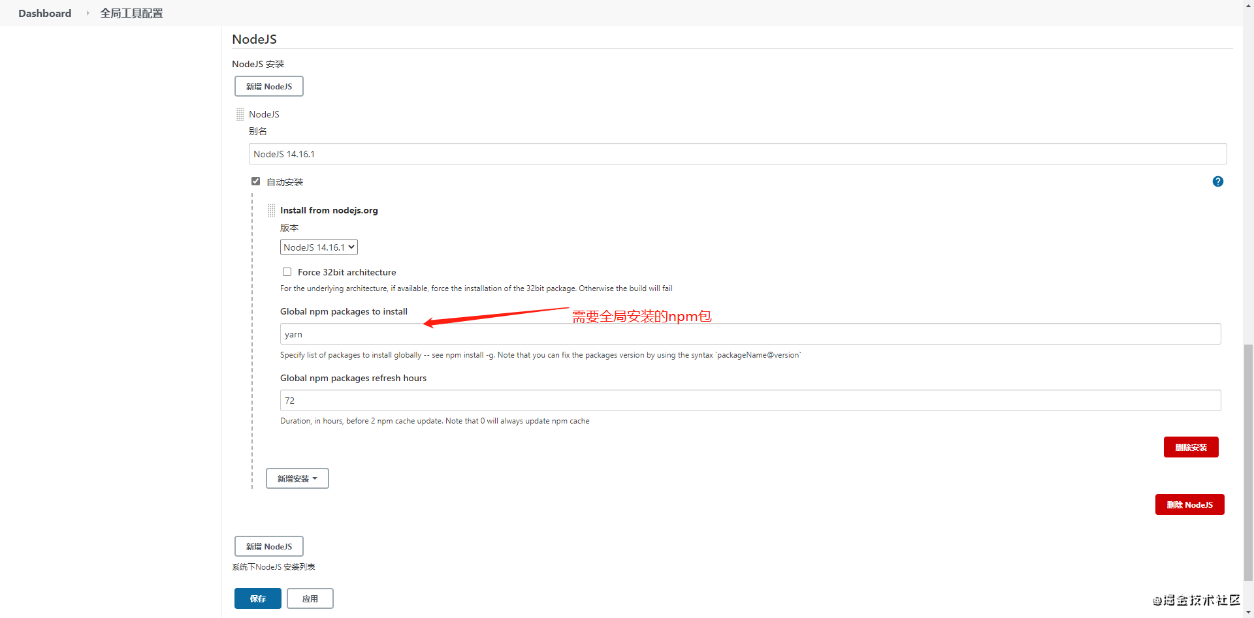Click the 'Specify list of packages' help text
The width and height of the screenshot is (1254, 618).
(541, 355)
